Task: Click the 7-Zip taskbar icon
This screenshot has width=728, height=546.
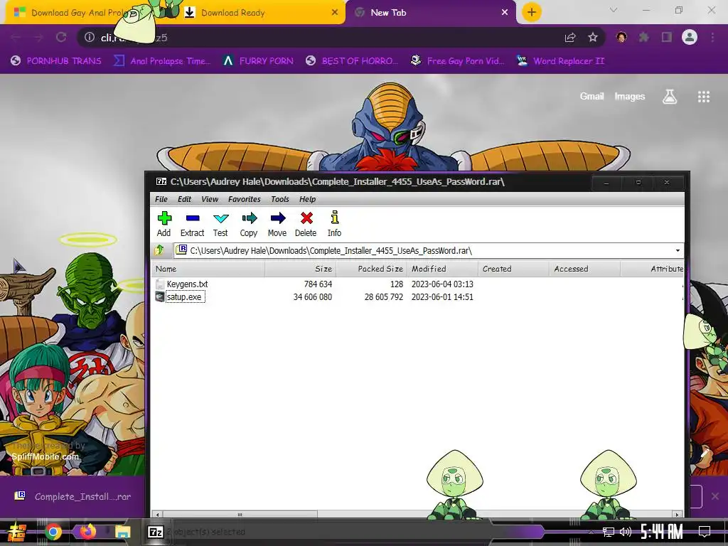Action: pyautogui.click(x=155, y=532)
